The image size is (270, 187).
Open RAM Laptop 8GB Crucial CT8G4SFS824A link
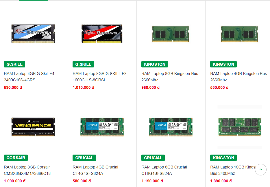click(164, 170)
